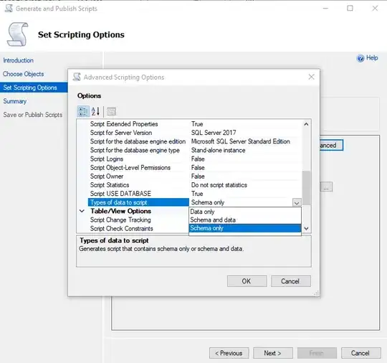Open the Types of data to script dropdown arrow
387x363 pixels.
(x=297, y=202)
